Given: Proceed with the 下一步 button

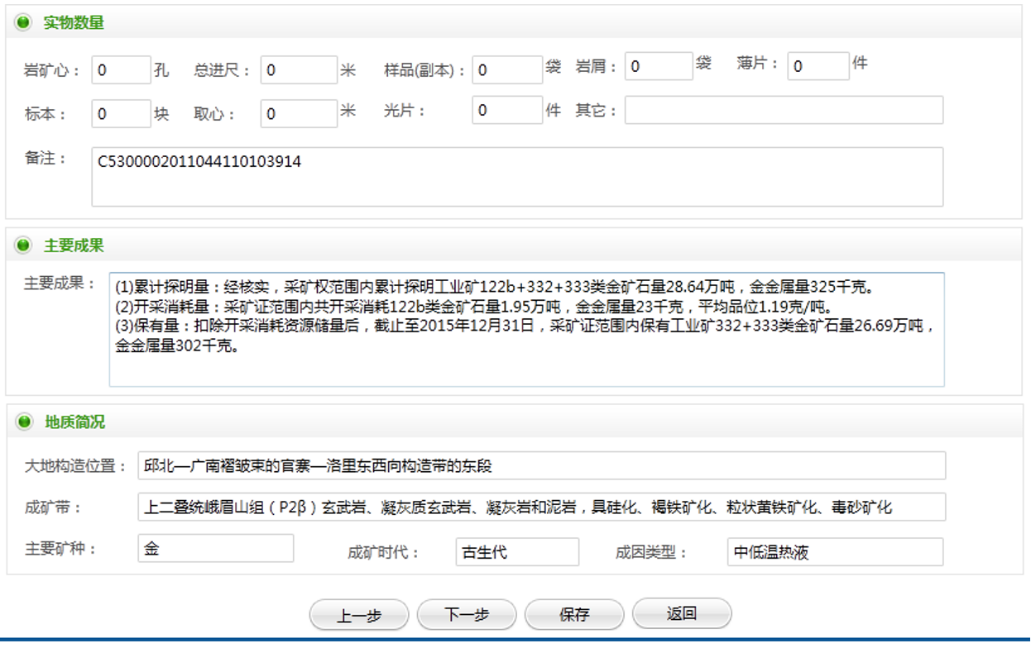Looking at the screenshot, I should point(467,615).
